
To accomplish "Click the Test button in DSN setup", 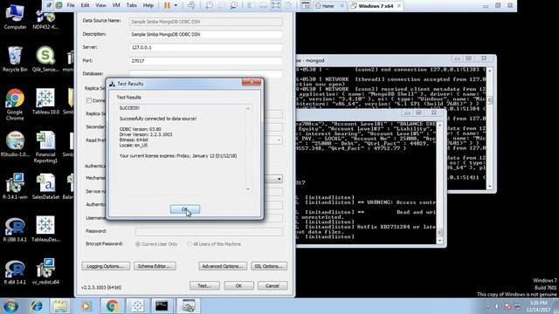I will (x=204, y=286).
